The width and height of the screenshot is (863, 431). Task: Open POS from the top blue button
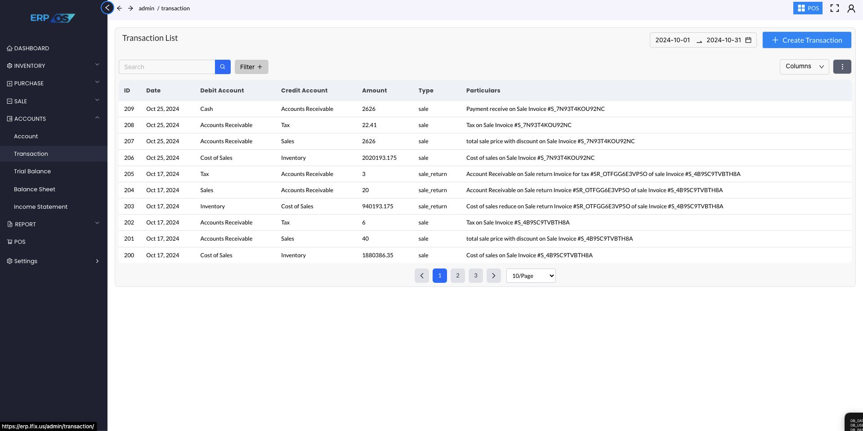(808, 8)
